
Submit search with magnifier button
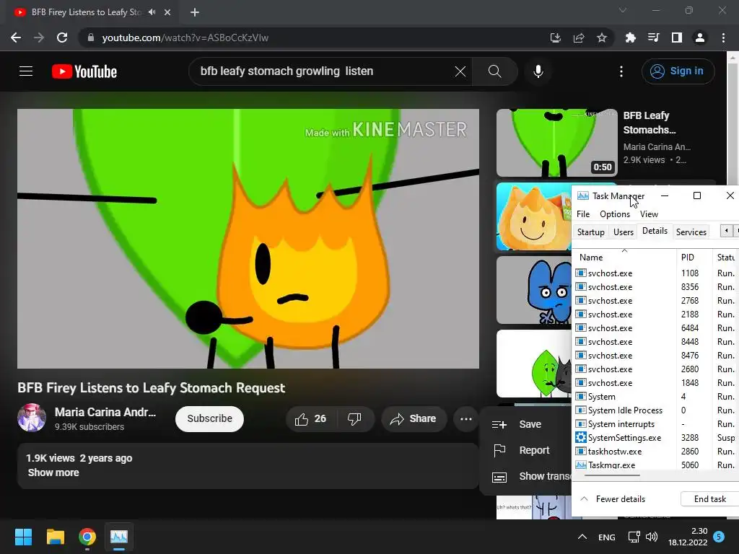495,71
